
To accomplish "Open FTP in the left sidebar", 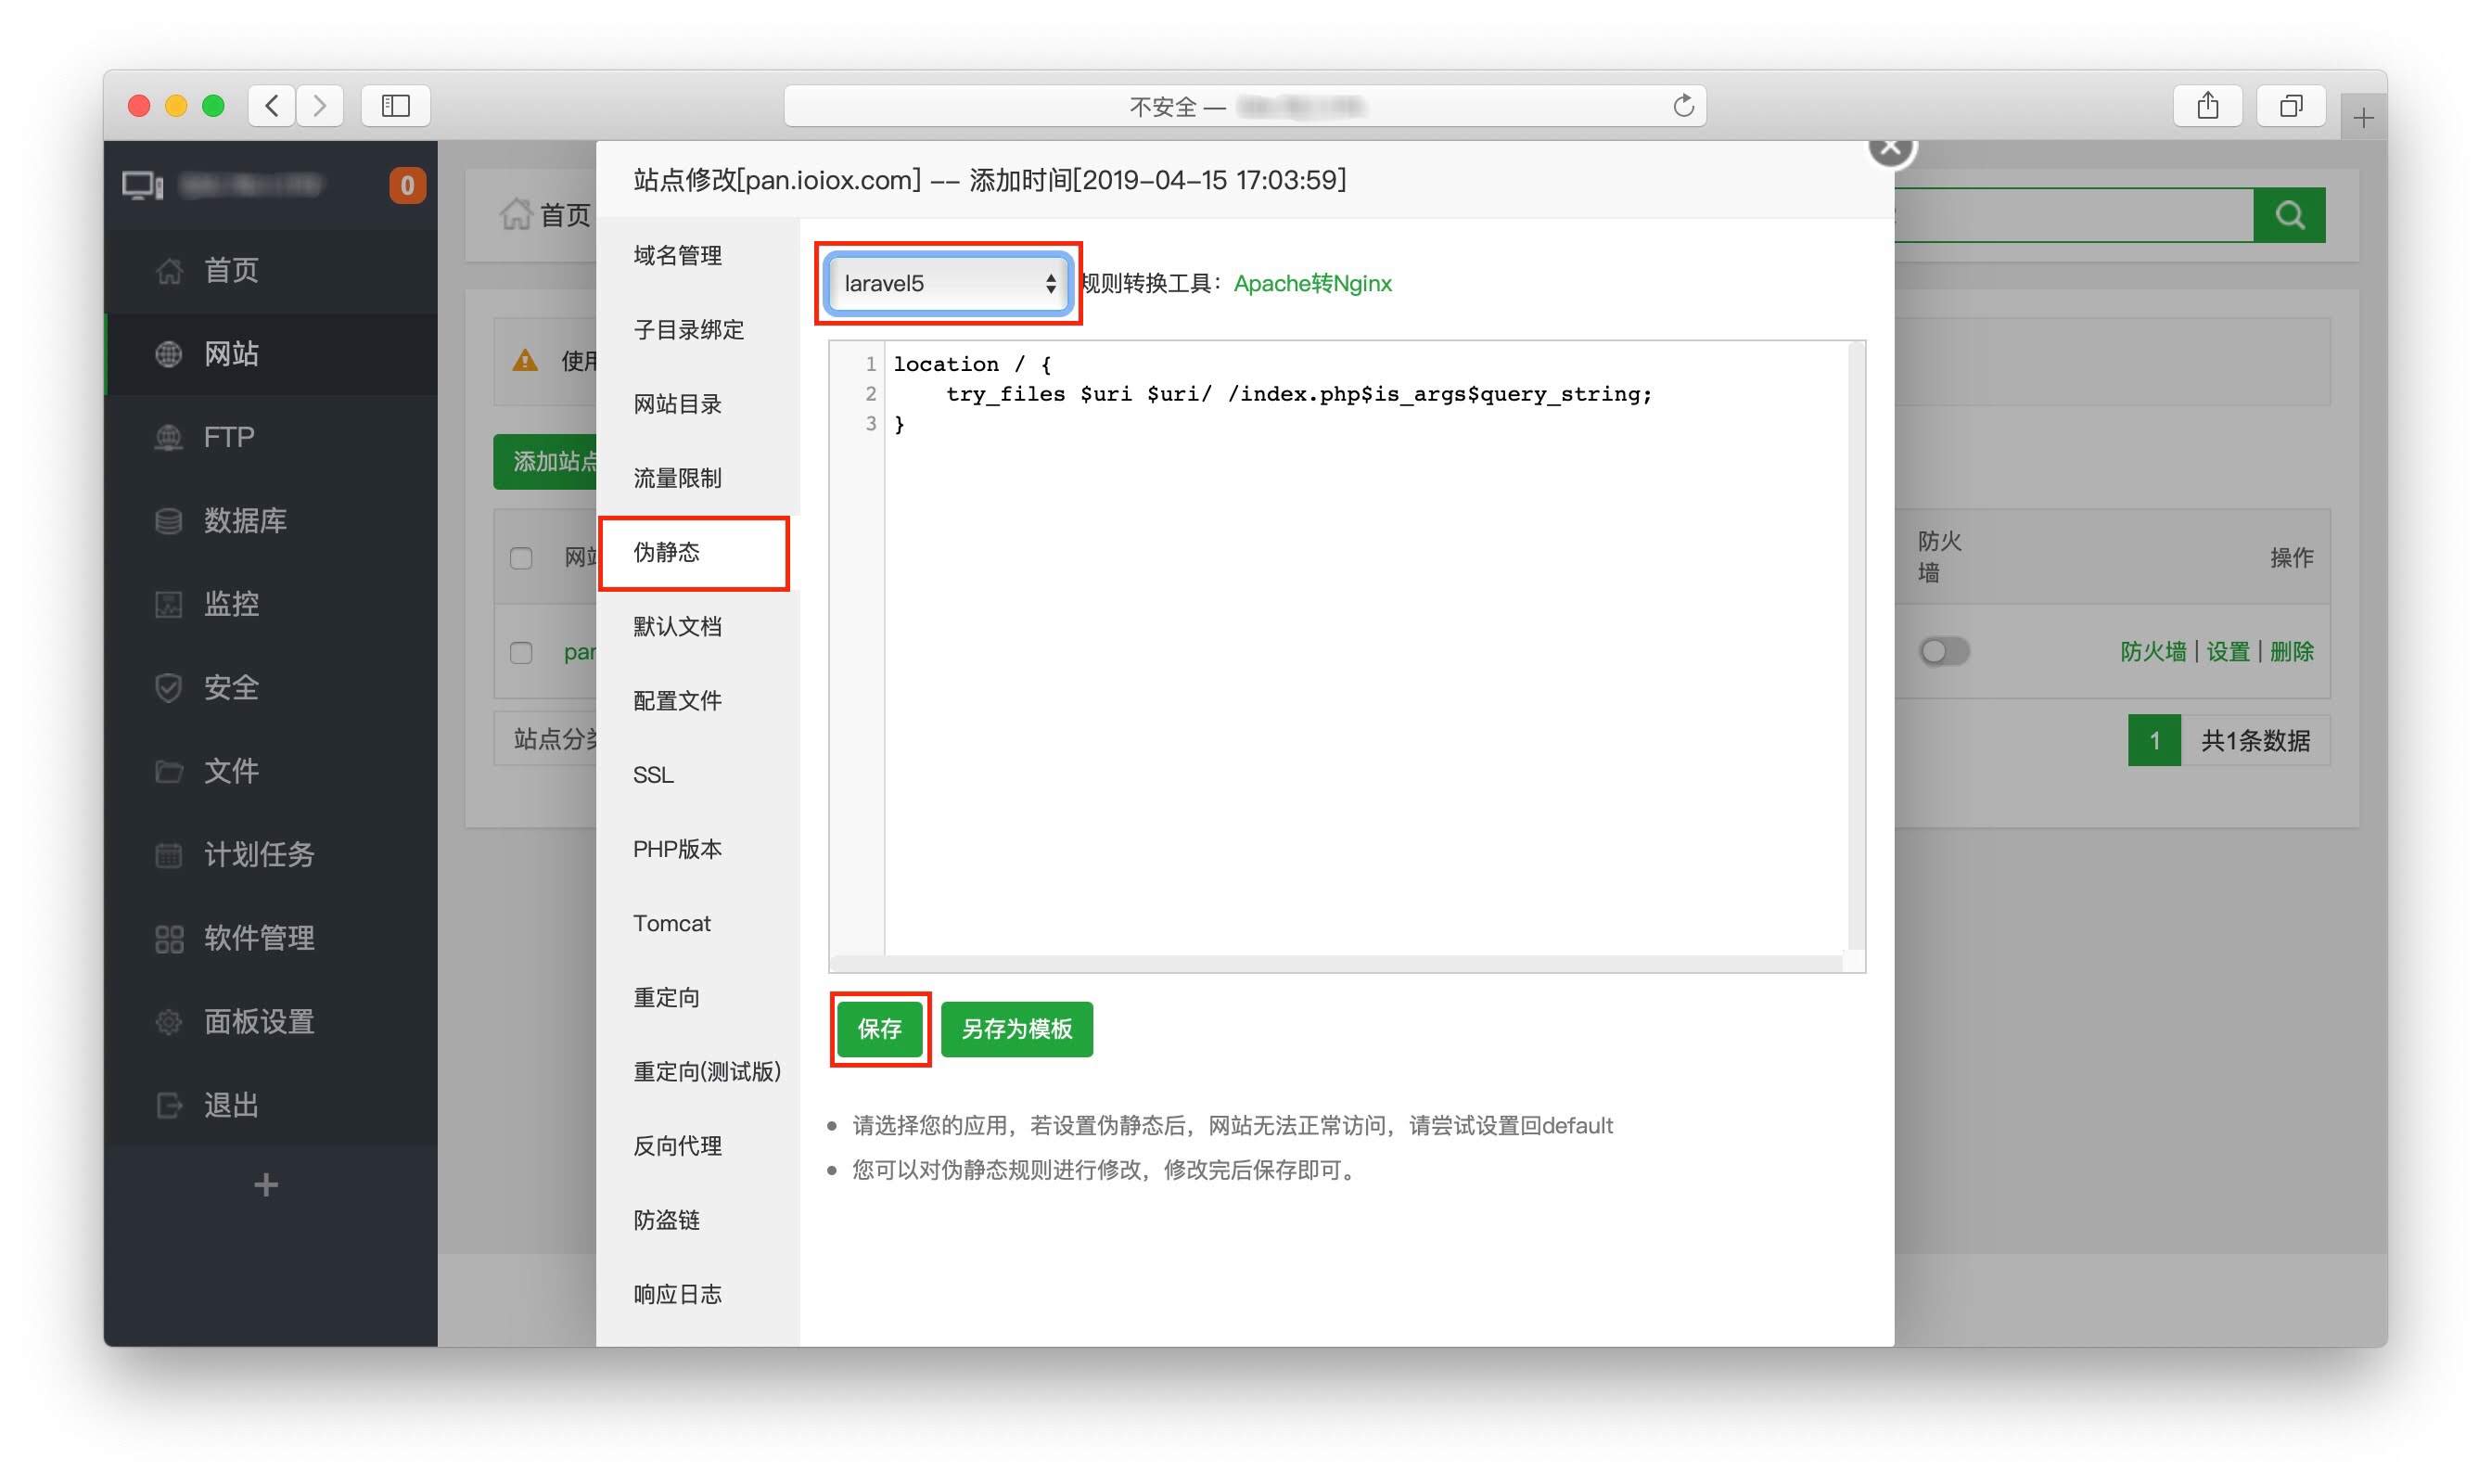I will coord(271,437).
